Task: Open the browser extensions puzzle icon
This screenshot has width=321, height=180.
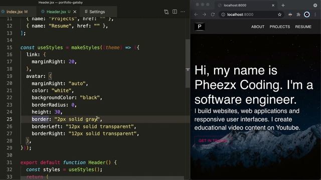Action: pyautogui.click(x=298, y=14)
